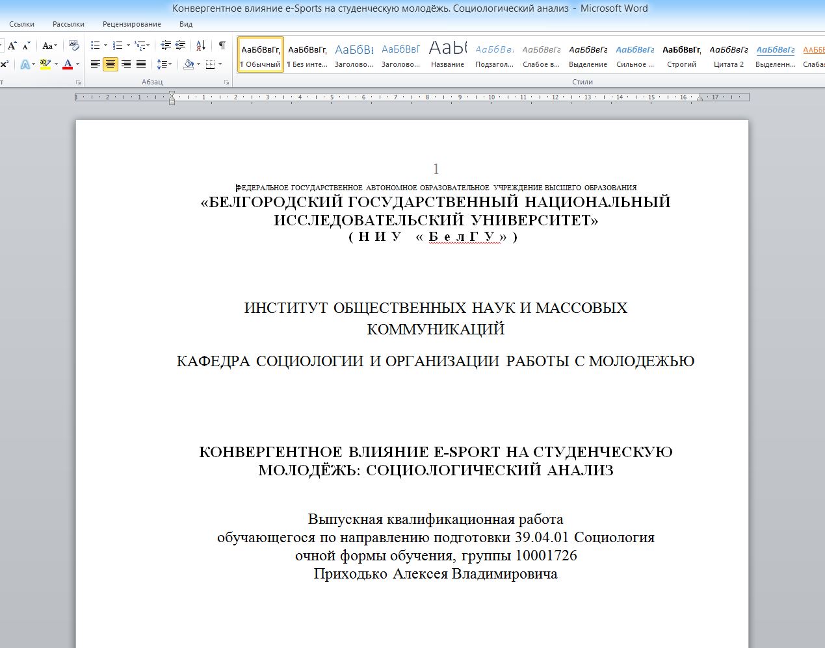Screen dimensions: 825x648
Task: Open the bullet library dropdown arrow
Action: click(105, 45)
